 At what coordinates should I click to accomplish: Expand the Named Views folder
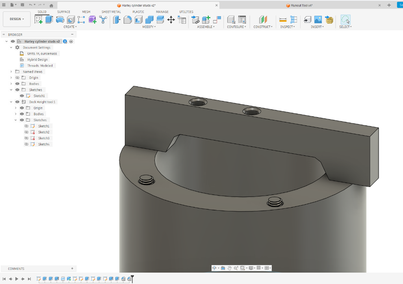(x=11, y=72)
